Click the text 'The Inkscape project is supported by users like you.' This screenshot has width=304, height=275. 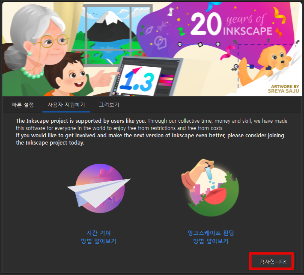tap(81, 121)
